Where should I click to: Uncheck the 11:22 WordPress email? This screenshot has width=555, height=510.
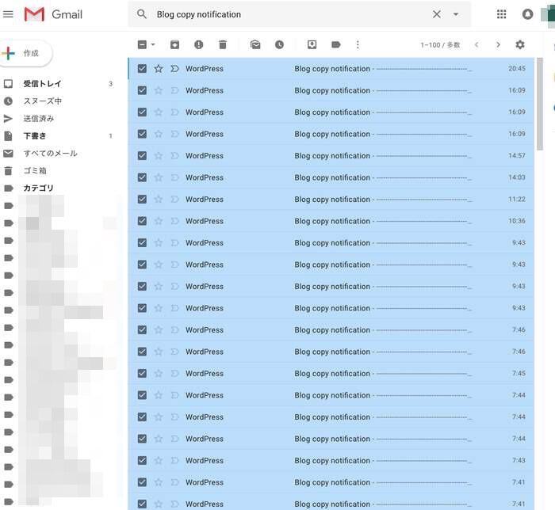pyautogui.click(x=142, y=200)
